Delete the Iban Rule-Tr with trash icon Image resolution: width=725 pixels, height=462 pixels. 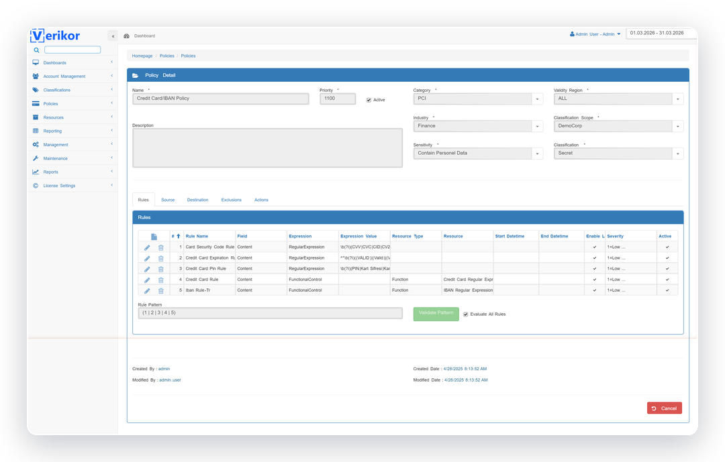tap(161, 290)
